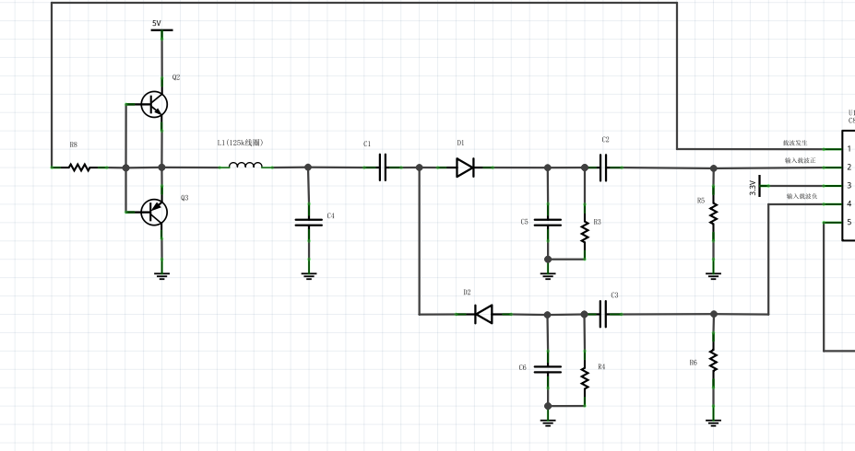Click the 'L1(125k线圈)' label

pos(241,143)
